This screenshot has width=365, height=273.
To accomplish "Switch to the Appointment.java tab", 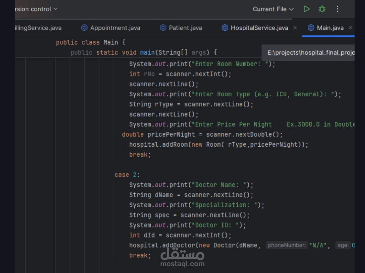I will (115, 28).
